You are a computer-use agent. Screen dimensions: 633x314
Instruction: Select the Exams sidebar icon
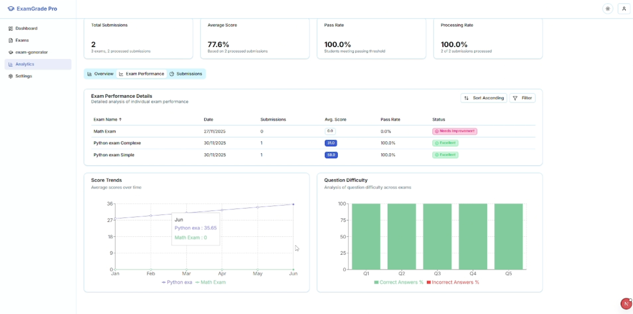pyautogui.click(x=11, y=40)
